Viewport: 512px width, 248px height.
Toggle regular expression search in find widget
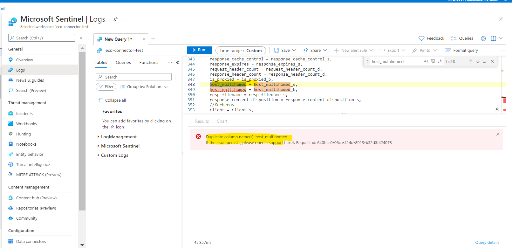point(440,61)
